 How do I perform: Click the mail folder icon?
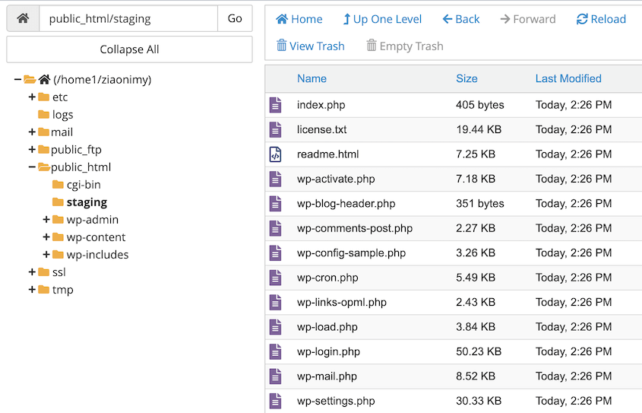[44, 132]
